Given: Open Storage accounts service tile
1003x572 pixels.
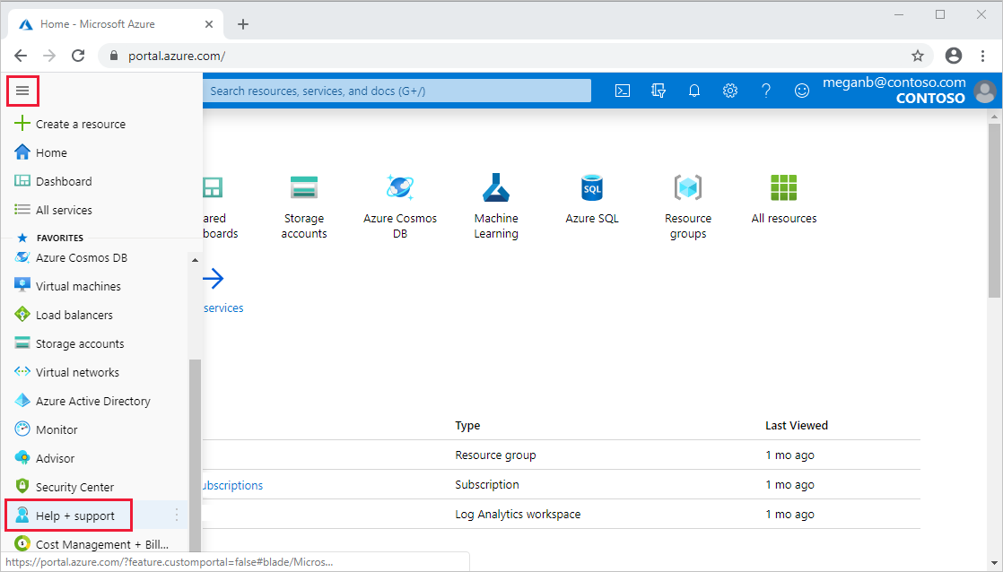Looking at the screenshot, I should click(304, 208).
